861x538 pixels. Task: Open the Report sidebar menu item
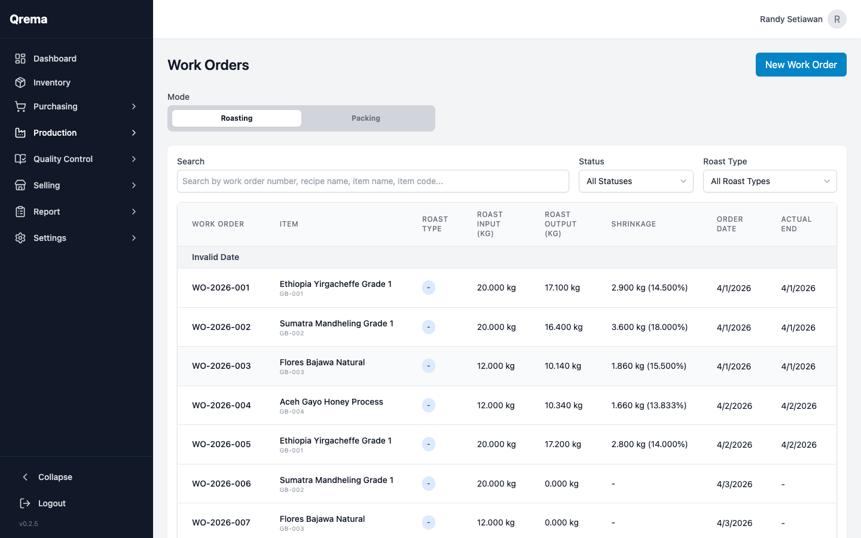(47, 212)
